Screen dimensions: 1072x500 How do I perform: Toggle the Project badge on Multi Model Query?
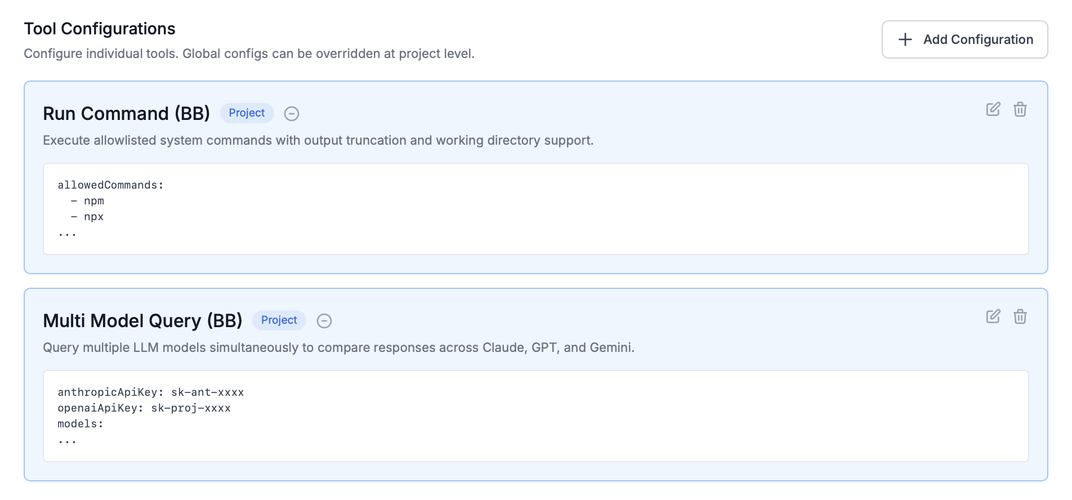pyautogui.click(x=279, y=320)
